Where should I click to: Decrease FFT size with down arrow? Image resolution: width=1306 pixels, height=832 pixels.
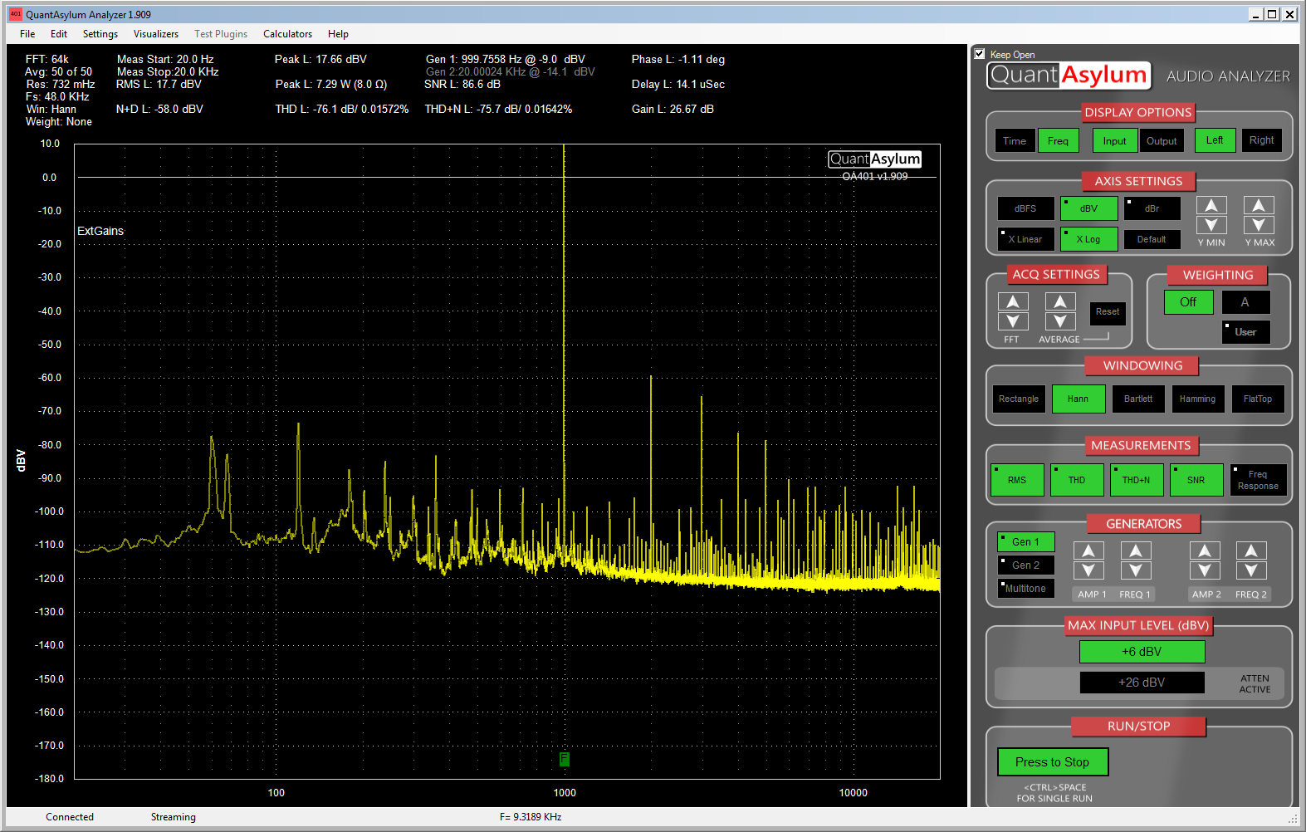click(1013, 321)
